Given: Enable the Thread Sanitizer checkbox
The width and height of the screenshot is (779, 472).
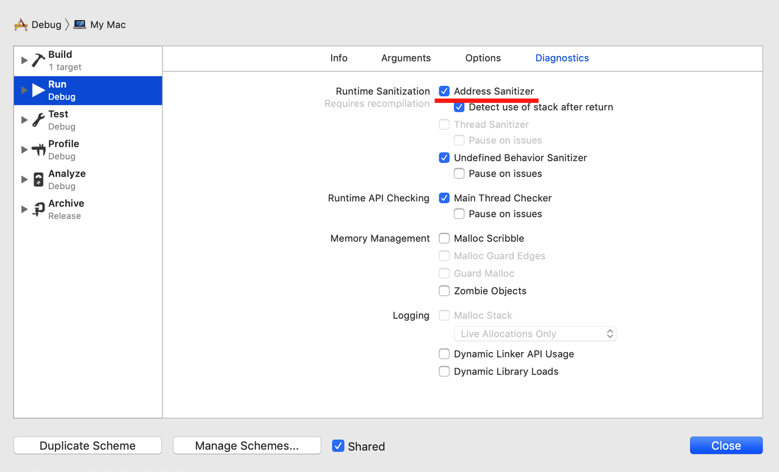Looking at the screenshot, I should point(444,124).
